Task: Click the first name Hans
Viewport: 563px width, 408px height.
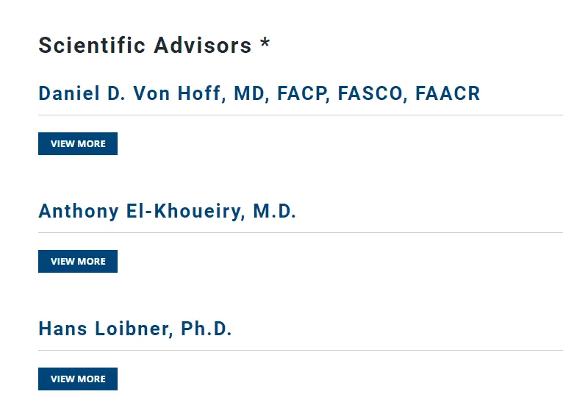Action: tap(62, 329)
